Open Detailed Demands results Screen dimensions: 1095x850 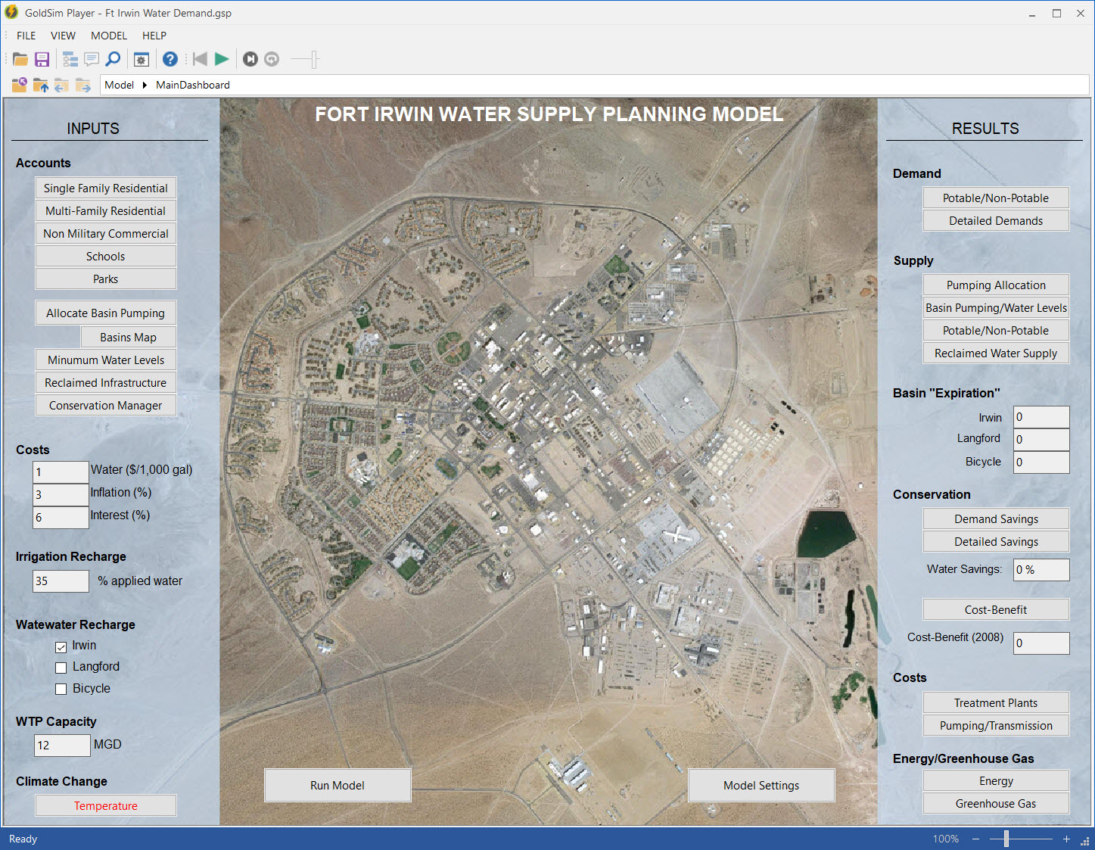pyautogui.click(x=996, y=220)
